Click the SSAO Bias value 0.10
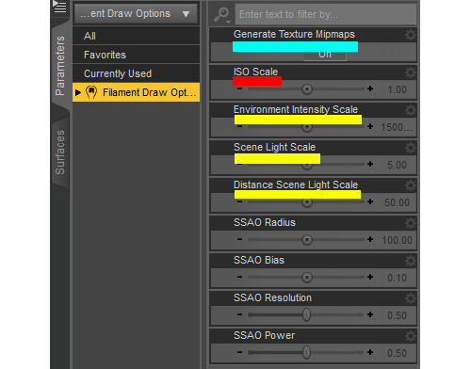The width and height of the screenshot is (471, 369). point(397,278)
